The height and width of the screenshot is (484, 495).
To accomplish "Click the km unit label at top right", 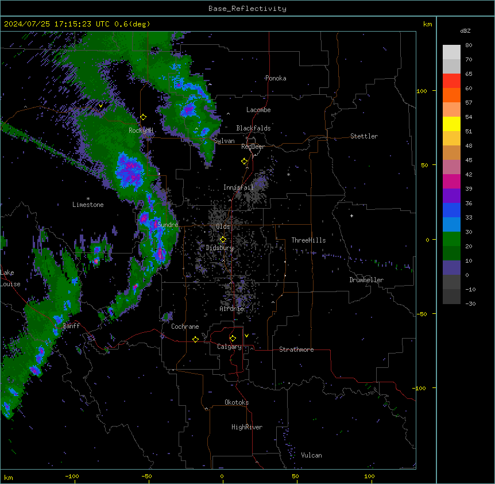I will [x=427, y=24].
